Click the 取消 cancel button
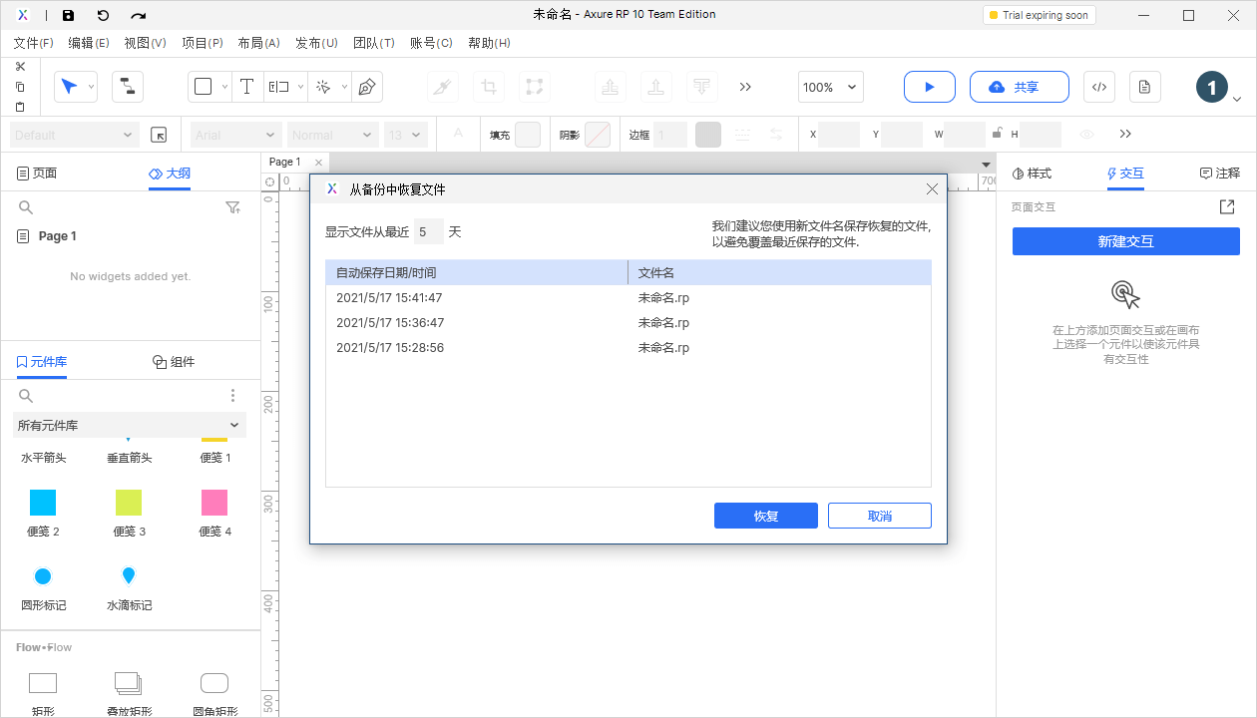This screenshot has height=718, width=1257. [880, 516]
